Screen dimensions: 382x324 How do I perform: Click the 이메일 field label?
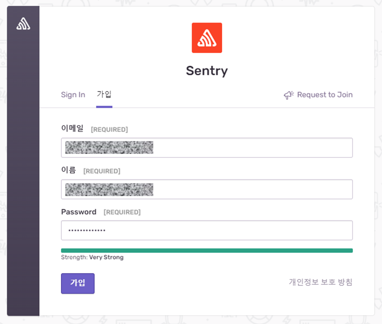pos(72,128)
